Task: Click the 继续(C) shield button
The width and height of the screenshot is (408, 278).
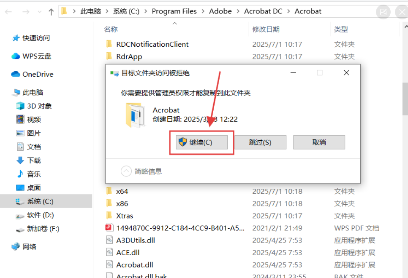Action: click(201, 142)
